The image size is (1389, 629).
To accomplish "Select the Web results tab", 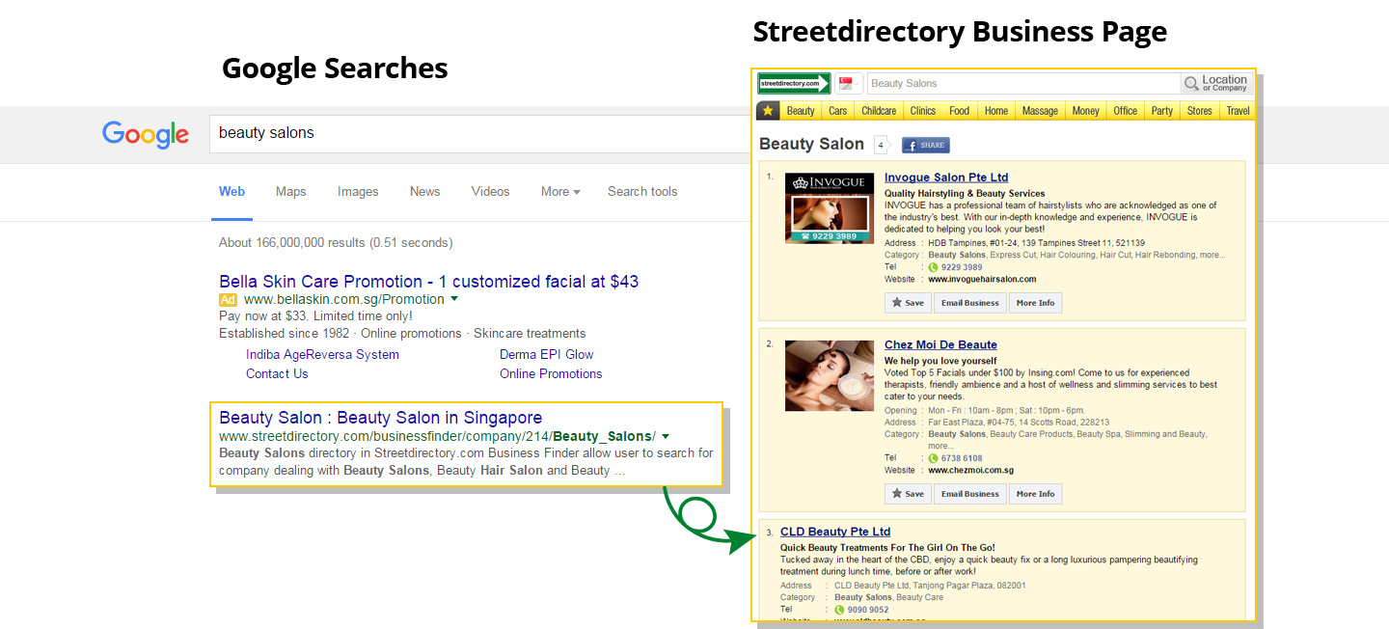I will click(231, 191).
